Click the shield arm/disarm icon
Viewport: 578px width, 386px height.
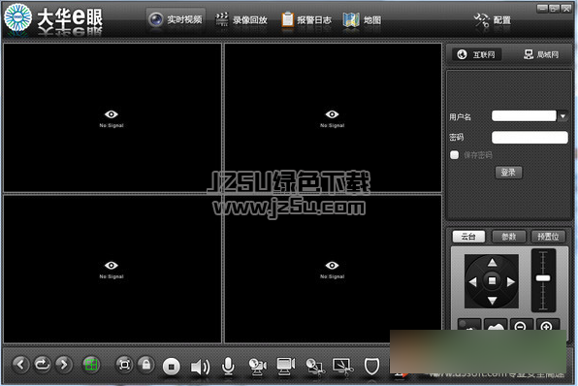coord(371,367)
